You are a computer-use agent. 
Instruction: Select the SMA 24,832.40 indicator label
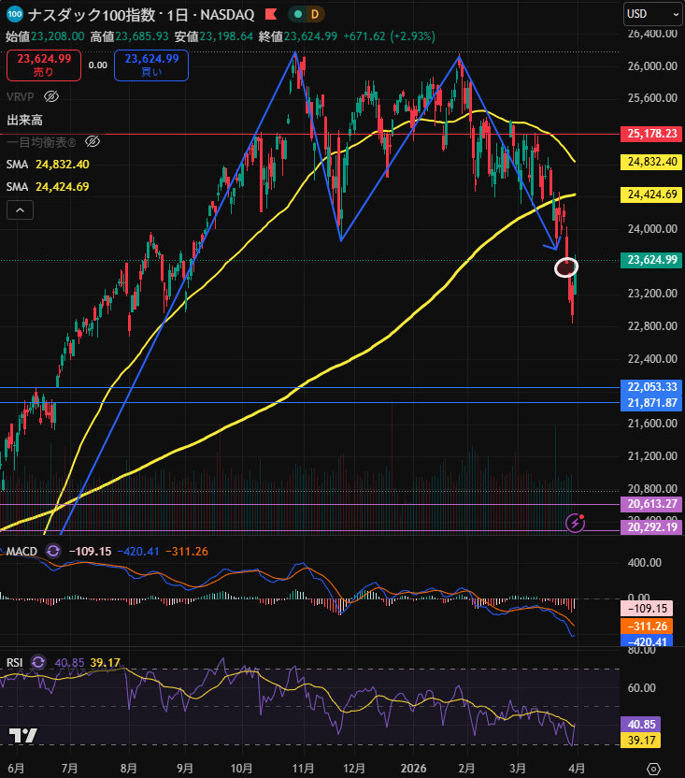(48, 164)
